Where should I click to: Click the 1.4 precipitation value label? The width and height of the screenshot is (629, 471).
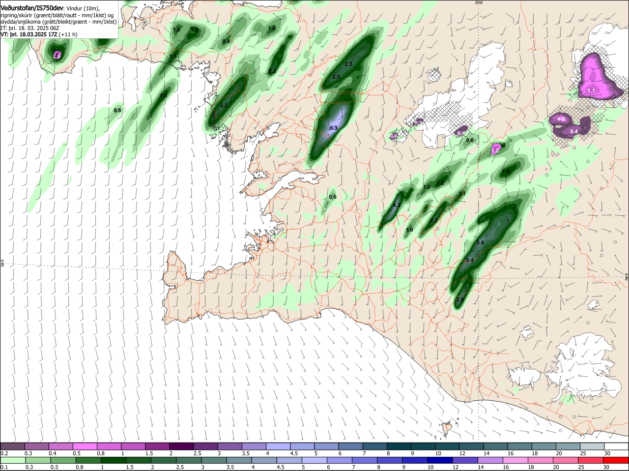[x=506, y=171]
